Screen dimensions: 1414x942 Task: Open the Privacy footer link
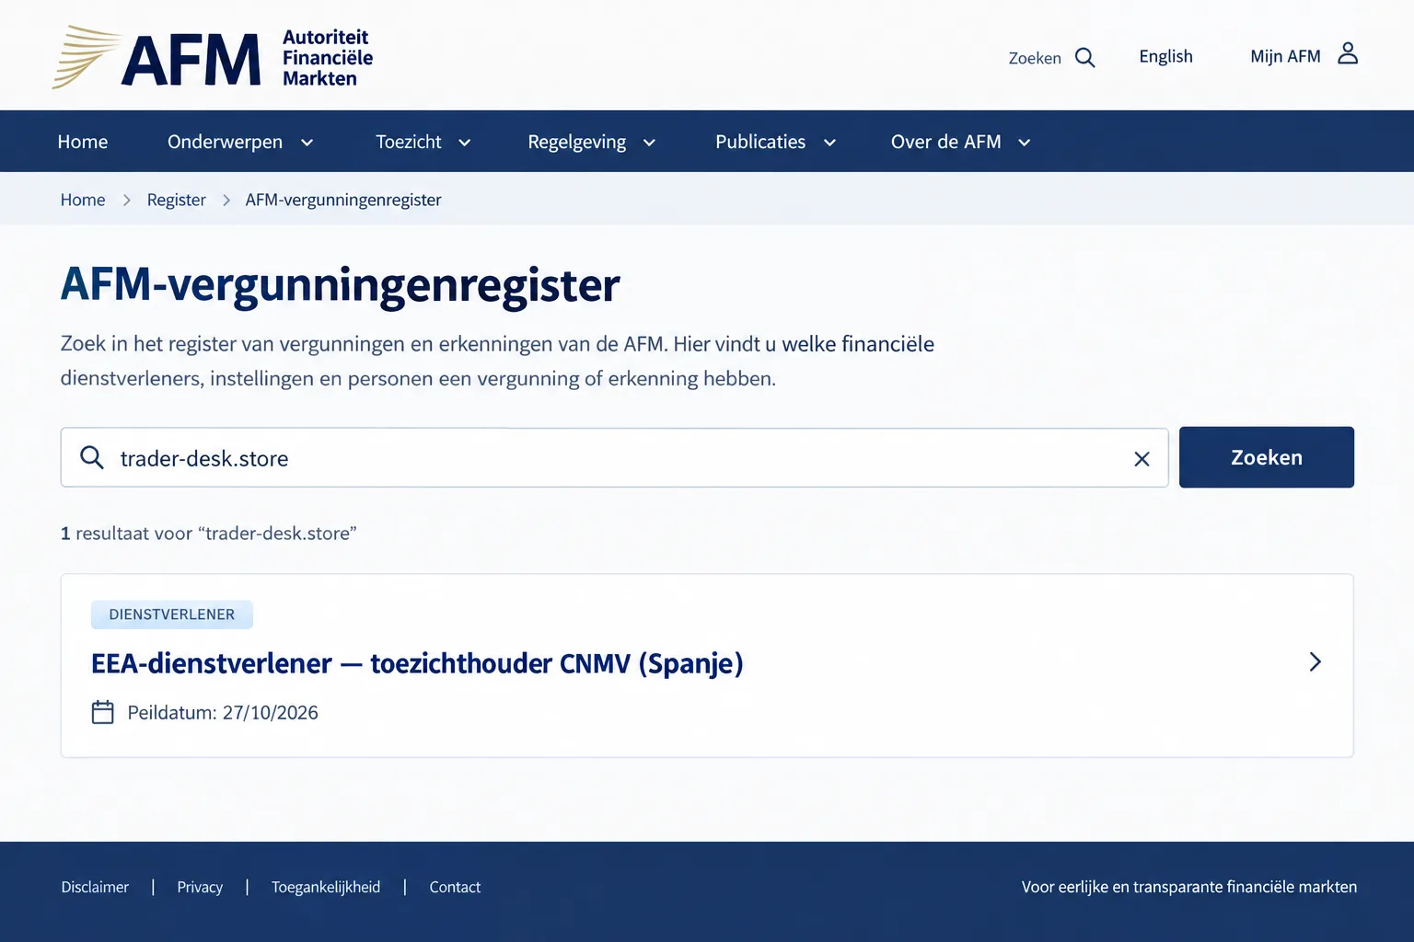pyautogui.click(x=200, y=887)
